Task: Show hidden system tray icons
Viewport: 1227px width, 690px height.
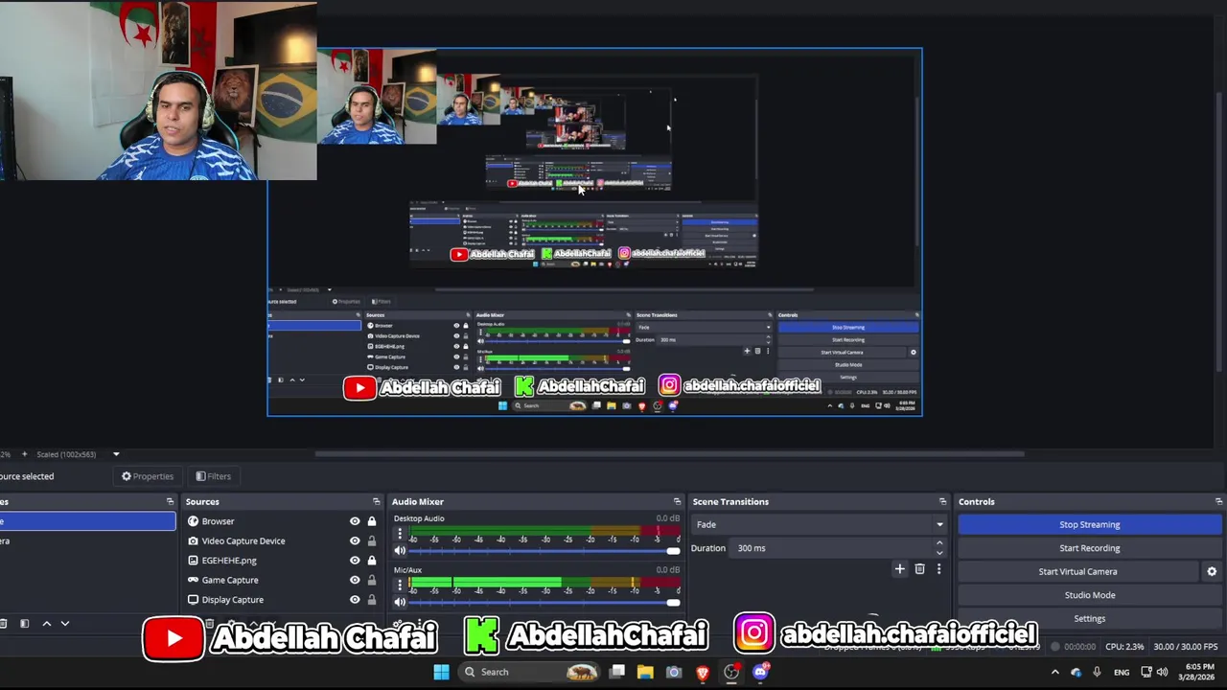Action: [x=1055, y=673]
